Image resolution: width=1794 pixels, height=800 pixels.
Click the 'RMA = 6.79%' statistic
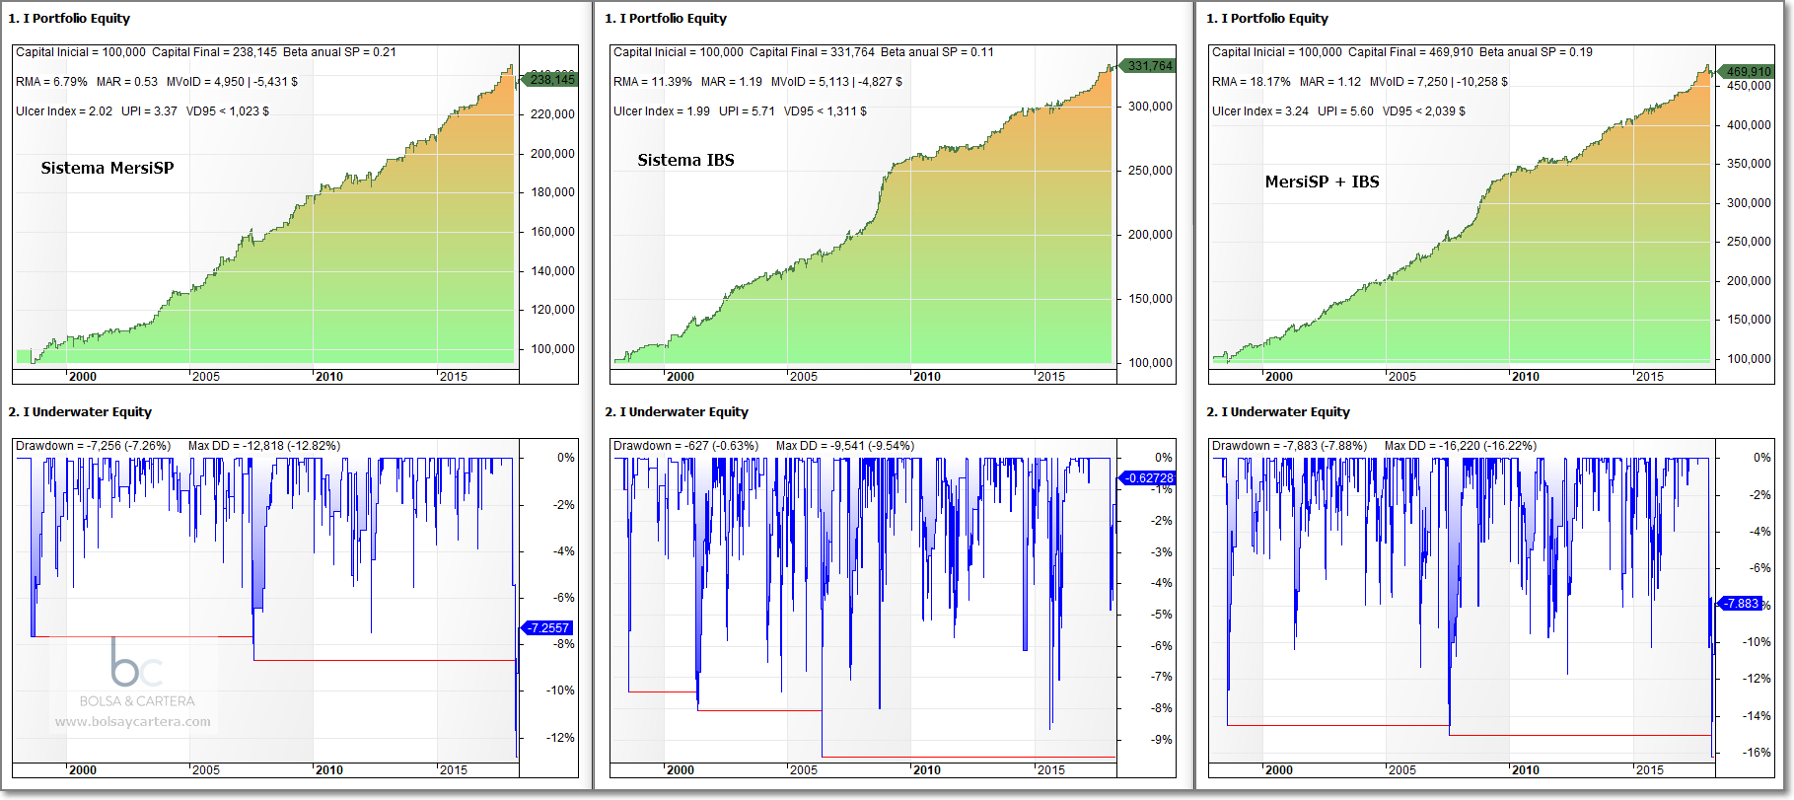click(51, 82)
